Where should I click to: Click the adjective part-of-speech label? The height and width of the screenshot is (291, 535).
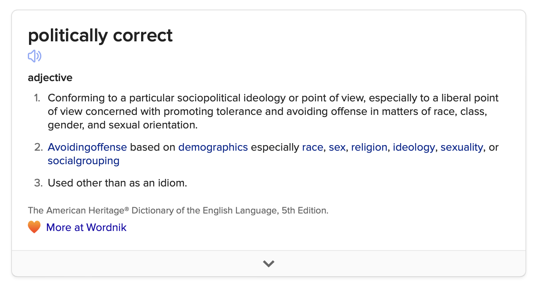(x=50, y=78)
